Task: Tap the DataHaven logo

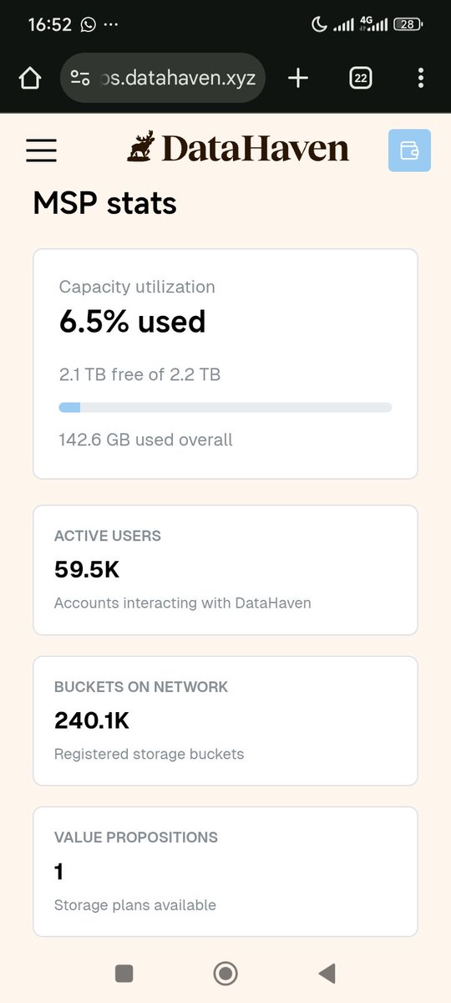Action: [x=238, y=148]
